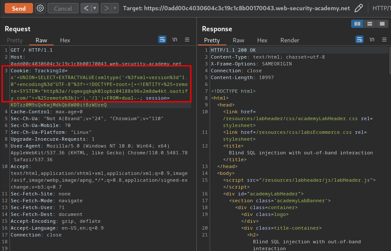Click the Connection: close request header
391x251 pixels.
coord(36,235)
